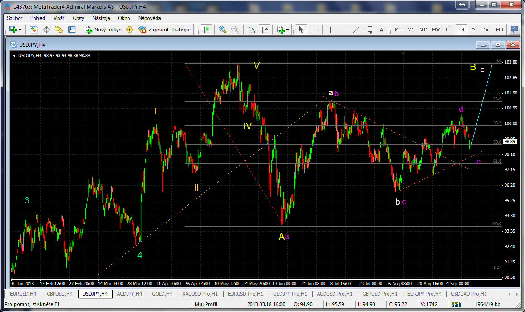Restore the inner USDJPY,H4 chart window

click(498, 45)
